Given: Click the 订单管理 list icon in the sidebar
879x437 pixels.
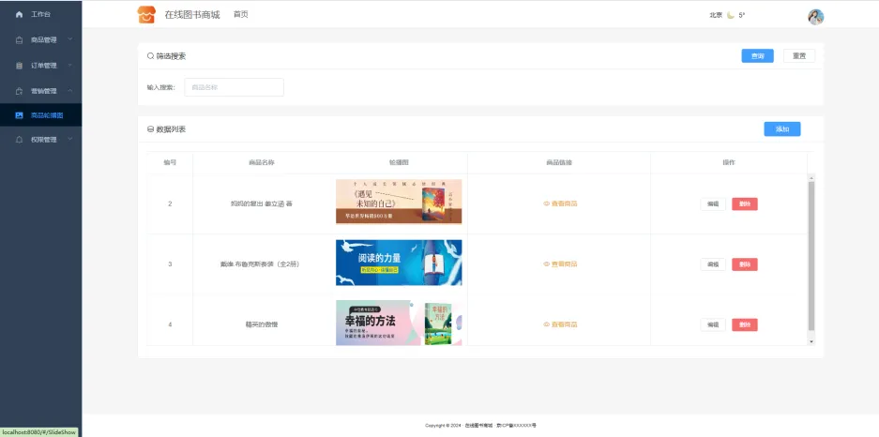Looking at the screenshot, I should (20, 66).
